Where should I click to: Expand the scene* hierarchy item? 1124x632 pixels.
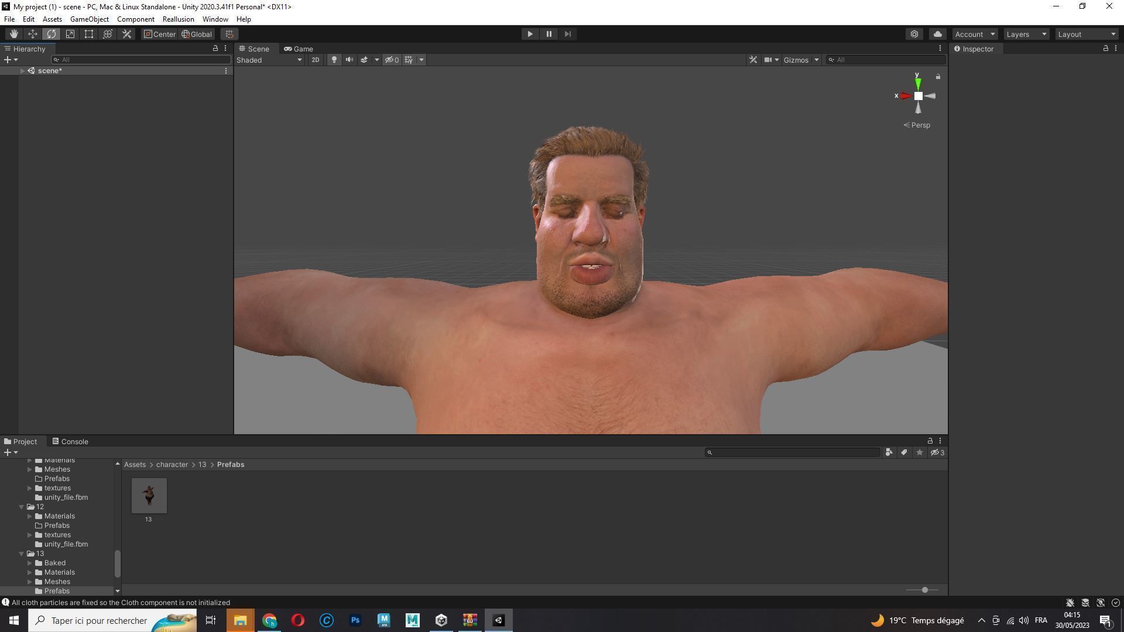point(22,71)
